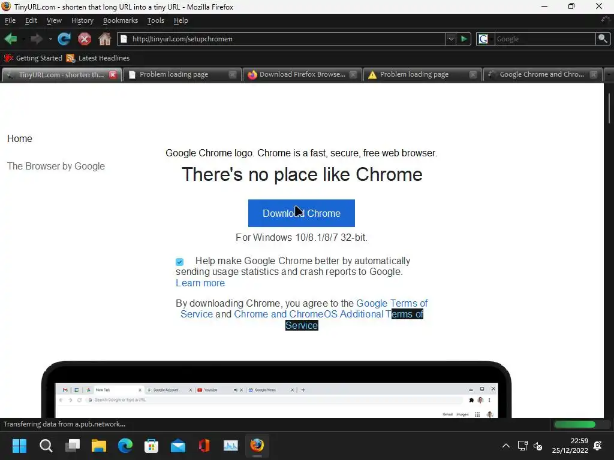Click the Forward arrow button

tap(37, 39)
